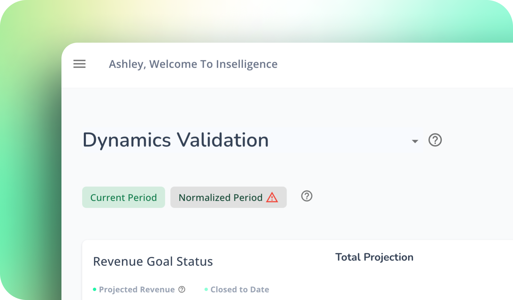Image resolution: width=513 pixels, height=300 pixels.
Task: Open the hamburger navigation menu
Action: [79, 64]
